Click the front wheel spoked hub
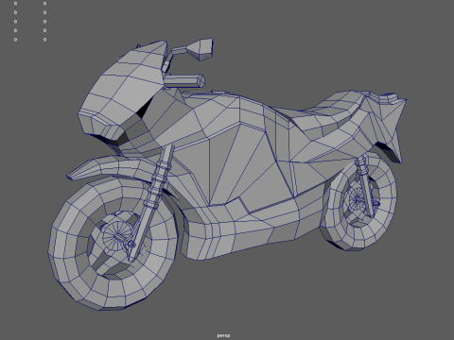Screen dimensions: 454x340 tap(117, 236)
